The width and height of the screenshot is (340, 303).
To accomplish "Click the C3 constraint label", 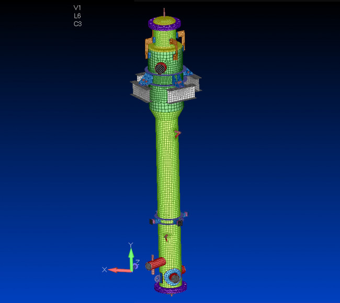I will pyautogui.click(x=77, y=24).
